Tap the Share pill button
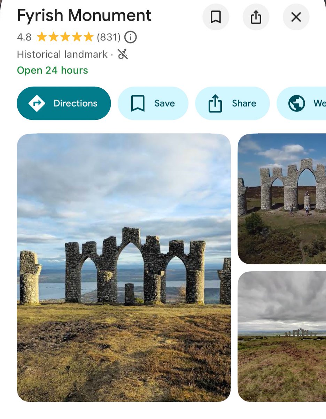Viewport: 326px width, 419px height. click(232, 103)
